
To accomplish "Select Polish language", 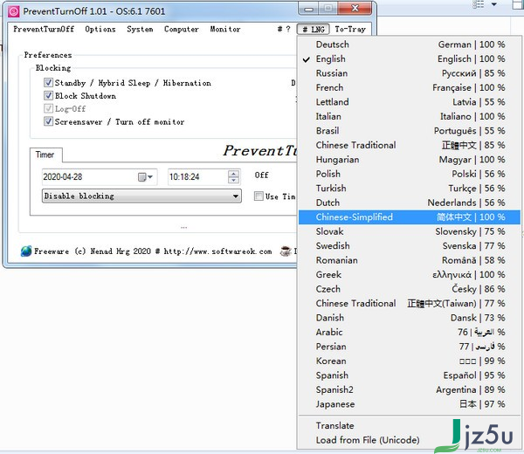I will pos(409,174).
